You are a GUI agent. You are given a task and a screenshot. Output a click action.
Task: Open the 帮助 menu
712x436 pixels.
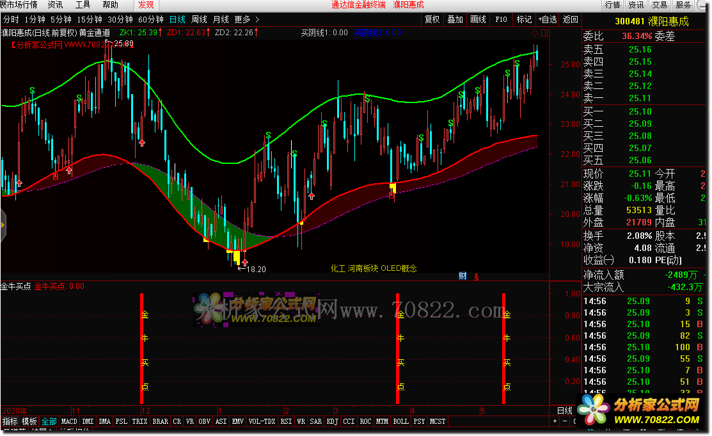coord(110,5)
